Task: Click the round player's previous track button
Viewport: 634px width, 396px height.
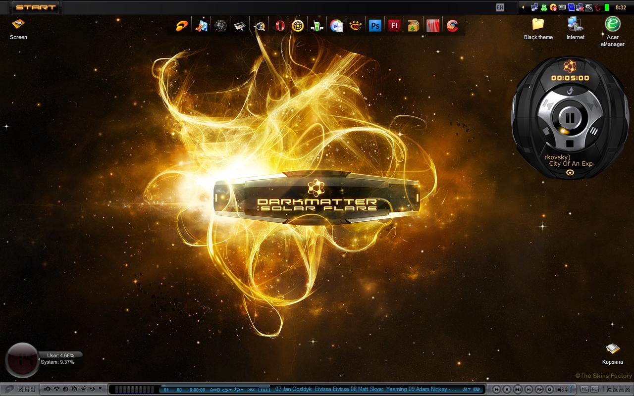Action: (548, 105)
